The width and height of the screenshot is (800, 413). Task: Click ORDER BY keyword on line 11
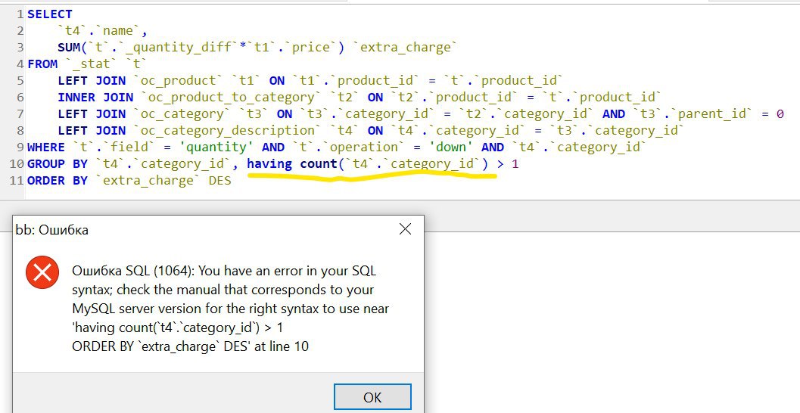pyautogui.click(x=58, y=181)
